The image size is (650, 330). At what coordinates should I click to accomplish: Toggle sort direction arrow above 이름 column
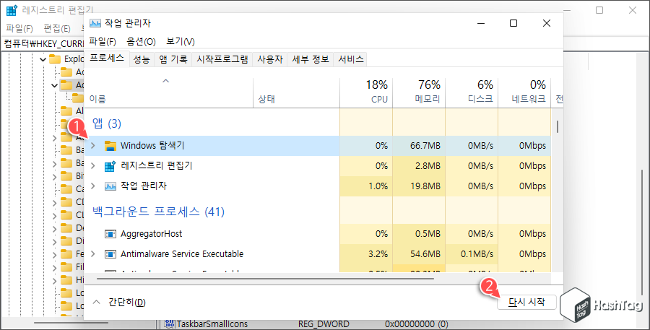click(x=166, y=81)
